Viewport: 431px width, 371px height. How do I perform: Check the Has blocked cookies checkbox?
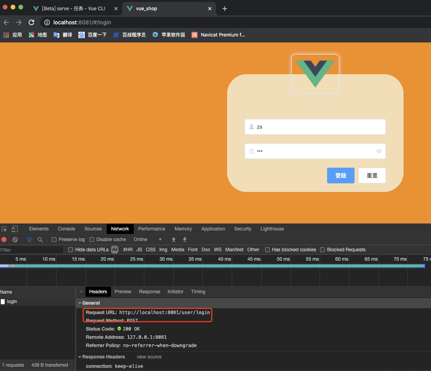267,250
